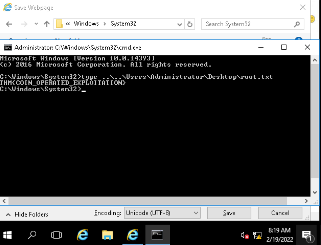321x245 pixels.
Task: Click the muted volume icon in tray
Action: click(x=244, y=236)
